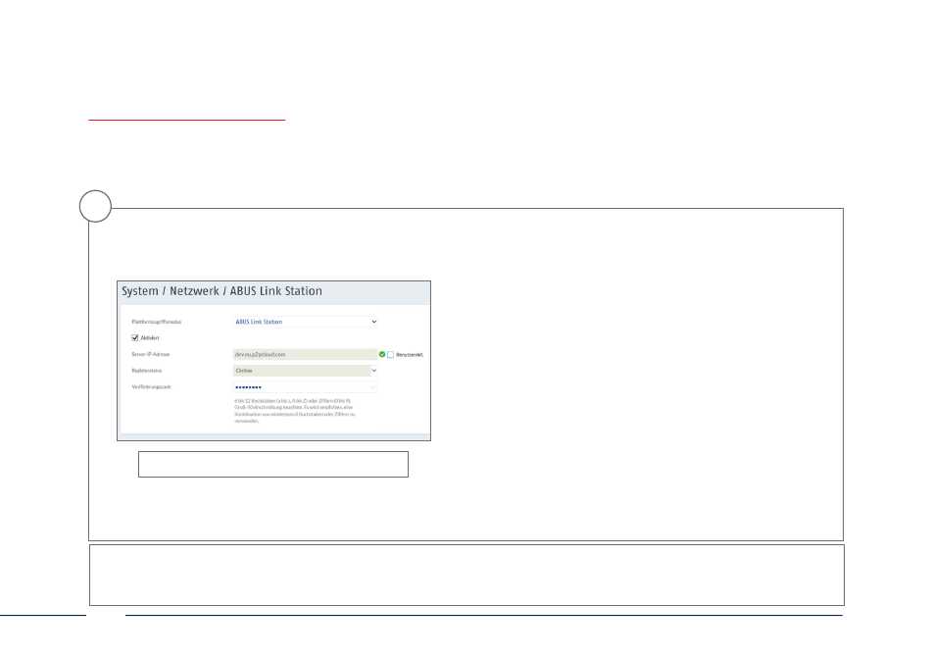
Task: Click the '6 bis 12 Buchstaben' hint text
Action: click(x=295, y=411)
